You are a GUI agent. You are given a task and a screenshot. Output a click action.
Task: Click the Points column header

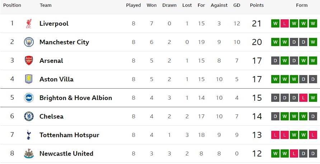click(257, 5)
